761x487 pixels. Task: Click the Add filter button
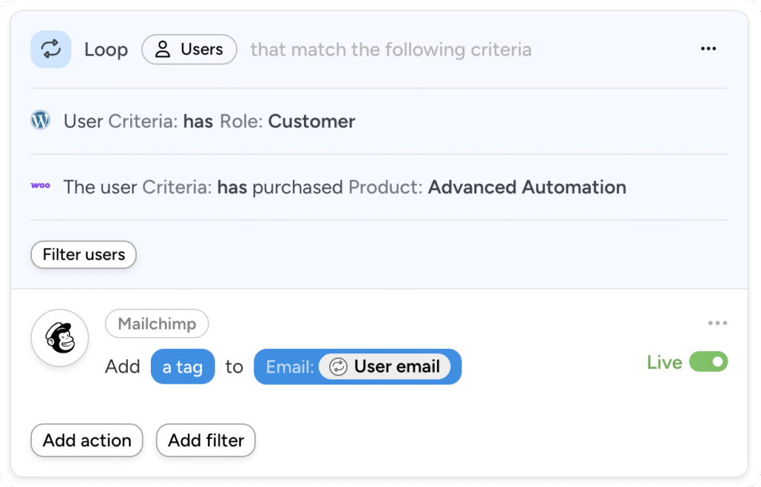206,440
